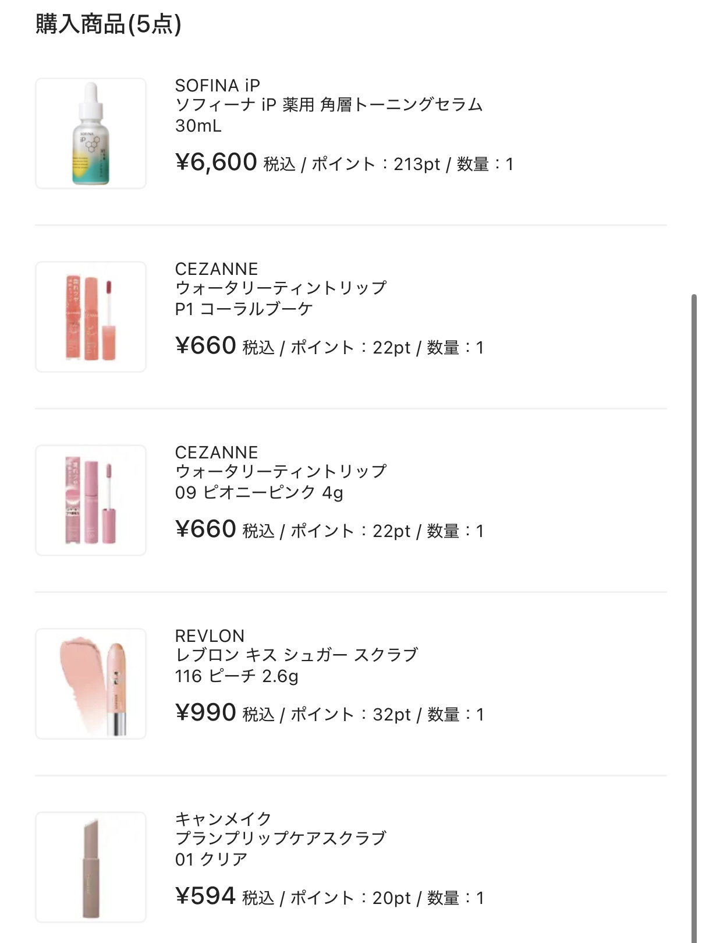Open レブロン キス シュガー スクラブ title
Screen dimensions: 702x943
(296, 655)
